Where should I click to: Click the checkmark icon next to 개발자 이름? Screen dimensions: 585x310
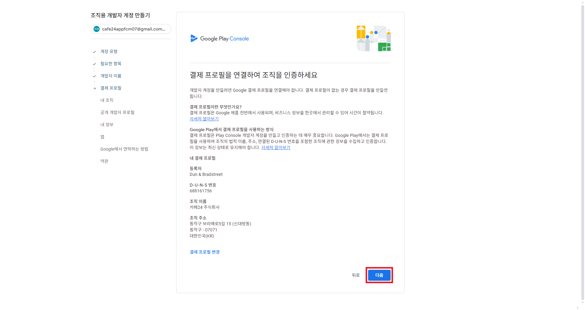tap(94, 76)
